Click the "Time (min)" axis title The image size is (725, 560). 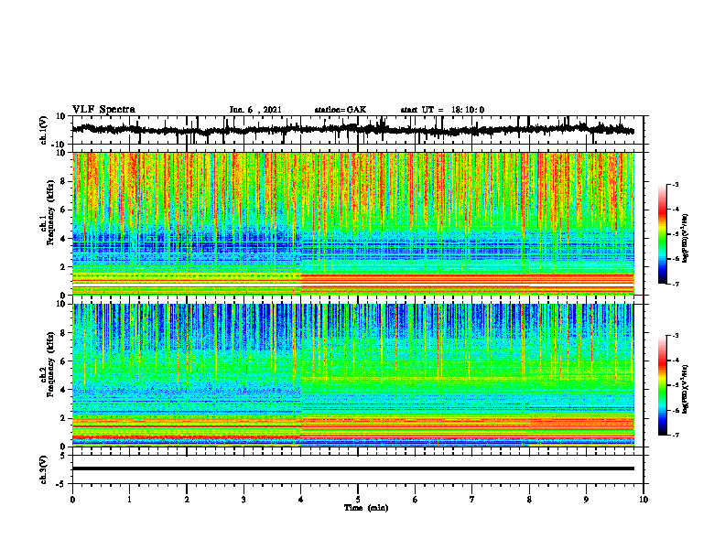coord(366,508)
